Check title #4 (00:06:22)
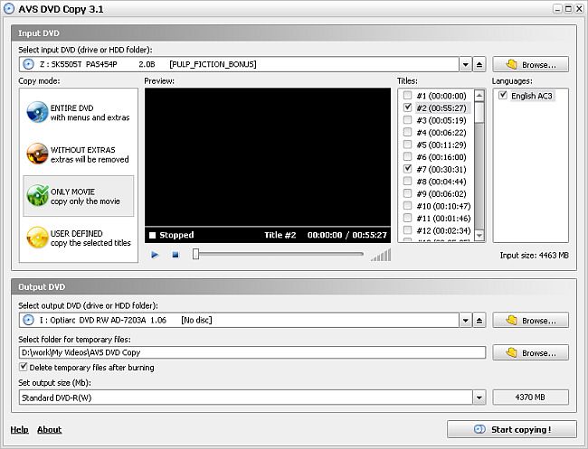Image resolution: width=588 pixels, height=449 pixels. (x=407, y=132)
